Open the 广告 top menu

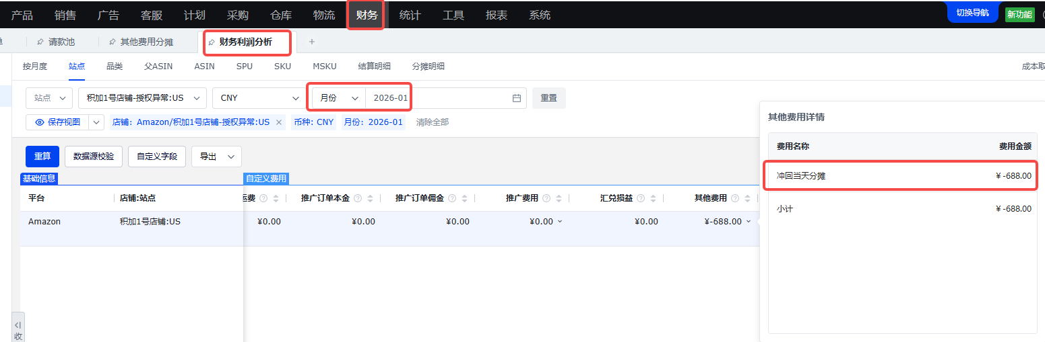click(x=108, y=15)
